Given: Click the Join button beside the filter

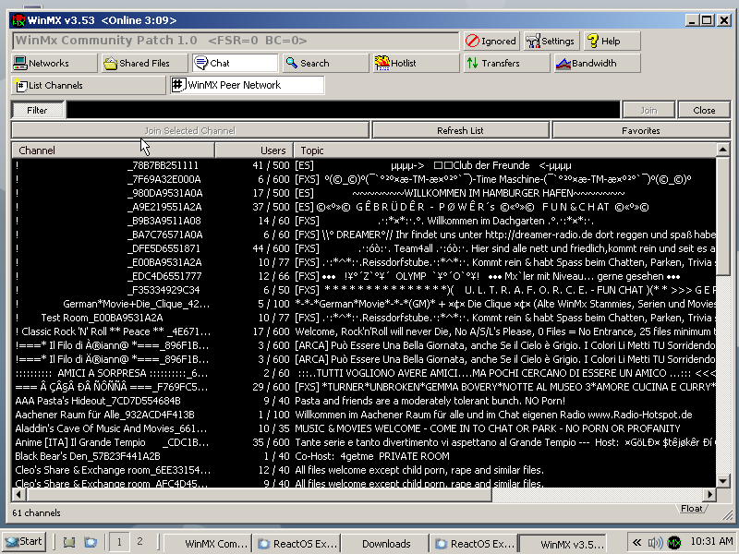Looking at the screenshot, I should (649, 110).
